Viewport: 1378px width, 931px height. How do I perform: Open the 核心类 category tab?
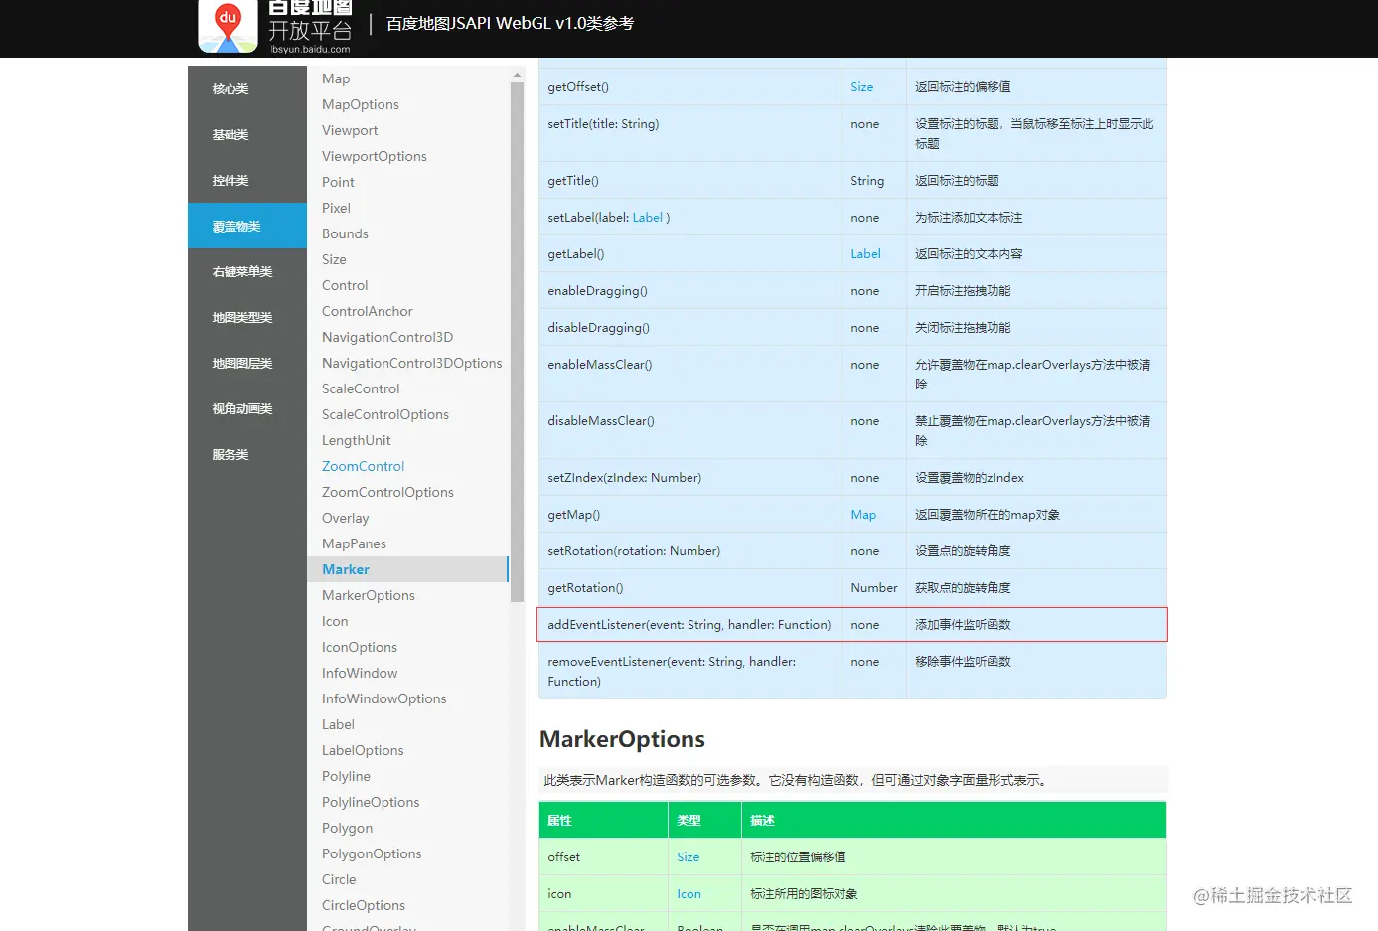click(x=247, y=88)
